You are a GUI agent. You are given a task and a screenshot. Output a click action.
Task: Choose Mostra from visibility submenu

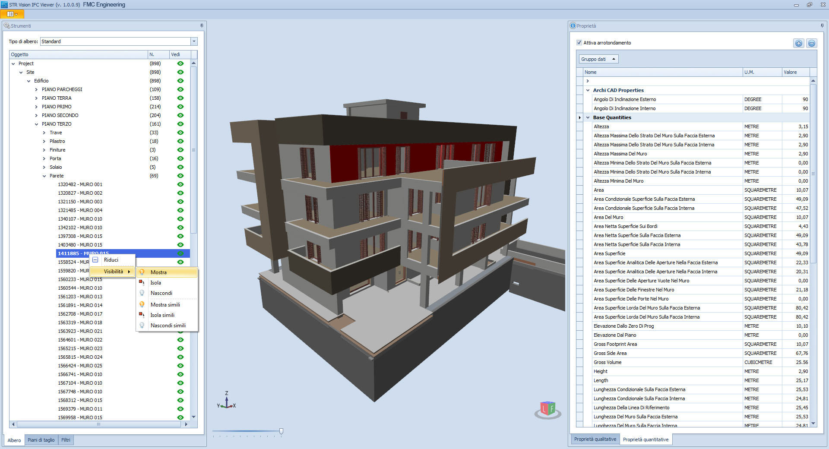[x=167, y=272]
